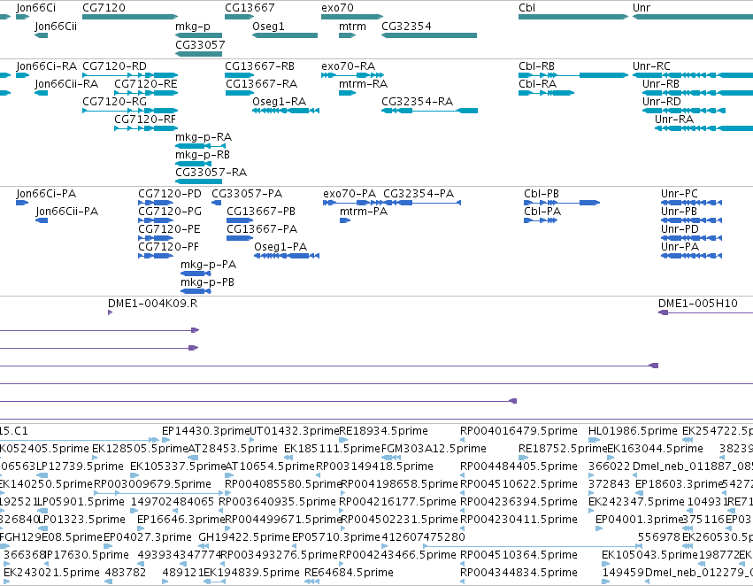Select transcript CG32354-RA
This screenshot has height=586, width=753.
(x=417, y=102)
